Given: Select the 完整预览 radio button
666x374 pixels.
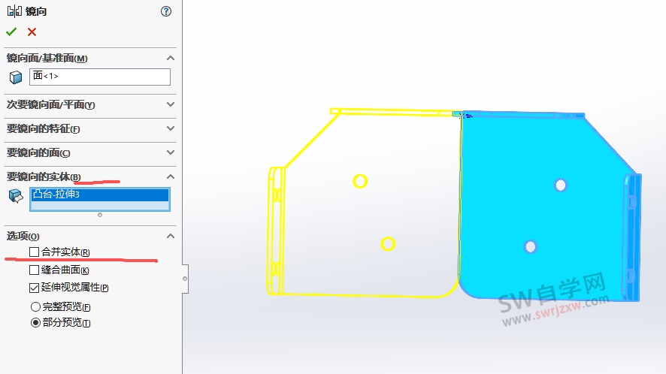Looking at the screenshot, I should click(35, 306).
